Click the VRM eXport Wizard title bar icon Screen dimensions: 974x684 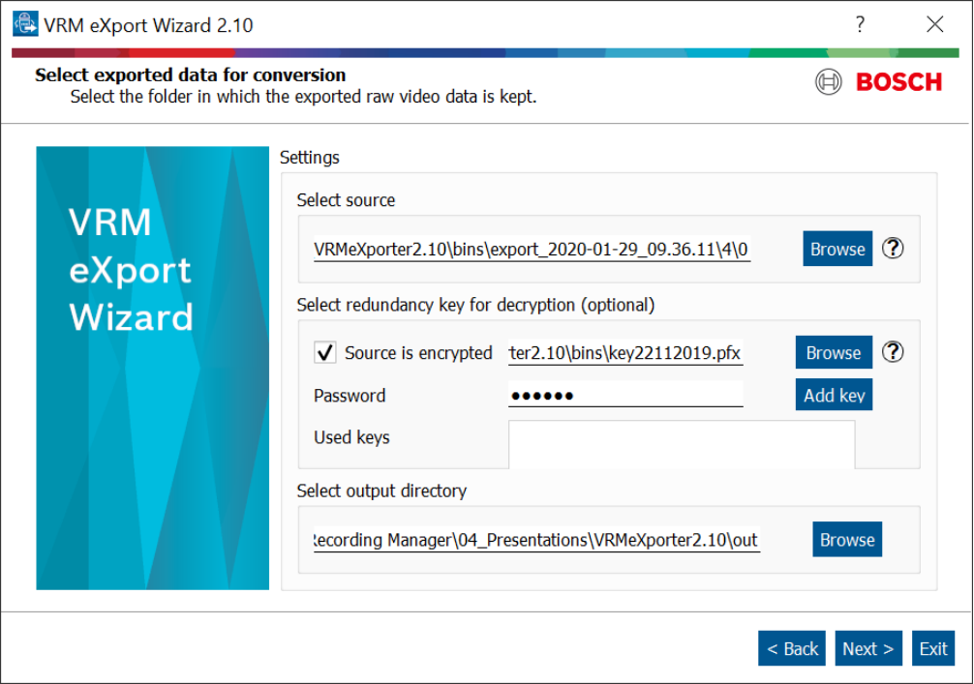click(25, 24)
